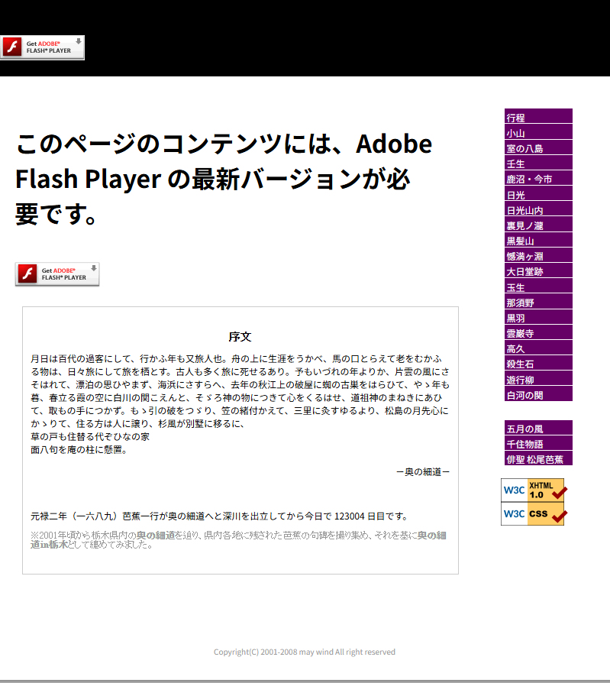Click the 那須野 menu item
The width and height of the screenshot is (610, 683).
coord(537,303)
